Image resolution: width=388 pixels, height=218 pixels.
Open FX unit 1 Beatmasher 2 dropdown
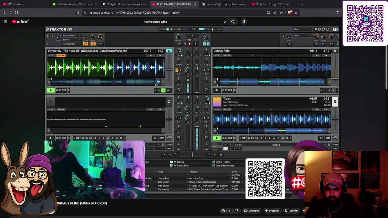click(72, 36)
